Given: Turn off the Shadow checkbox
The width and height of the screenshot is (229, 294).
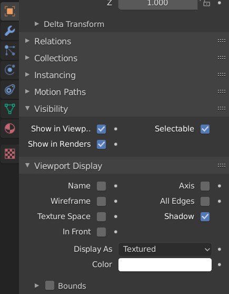Looking at the screenshot, I should (205, 216).
